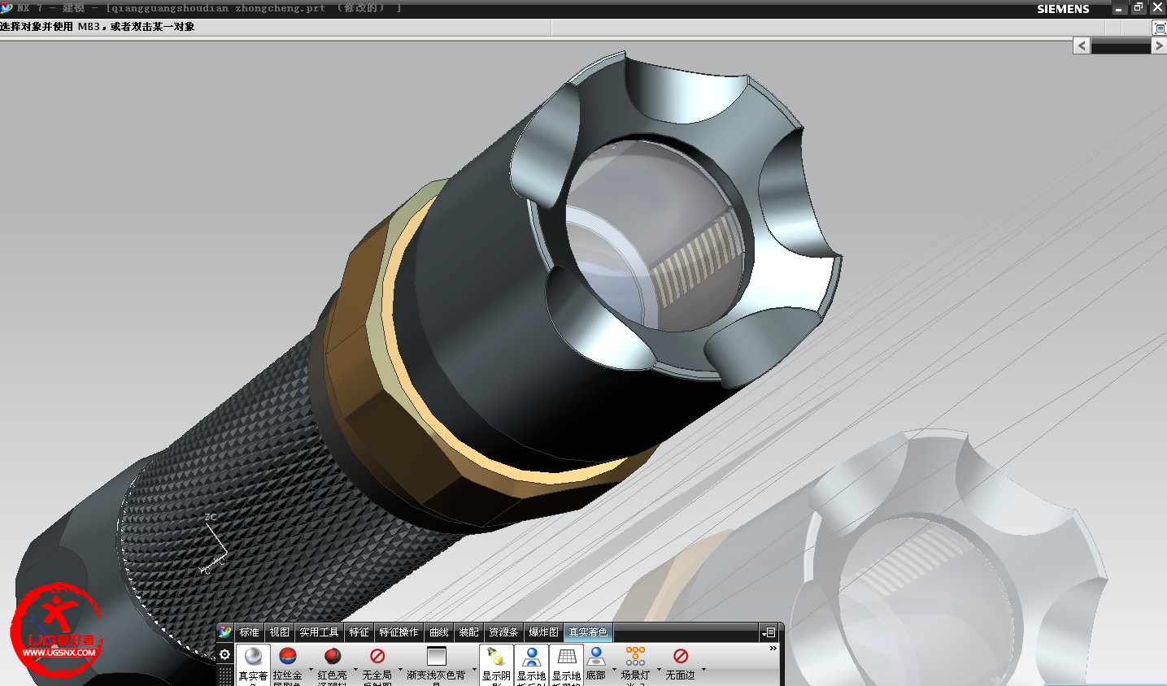Click the ZC-XC-YC coordinate triad in the viewport
Screen dimensions: 1167x686
coord(213,544)
